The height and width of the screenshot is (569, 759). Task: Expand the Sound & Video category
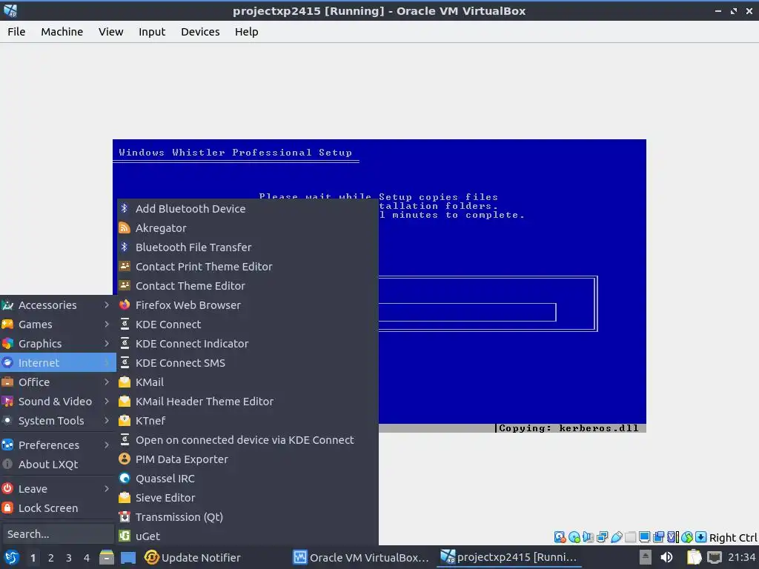click(x=58, y=401)
